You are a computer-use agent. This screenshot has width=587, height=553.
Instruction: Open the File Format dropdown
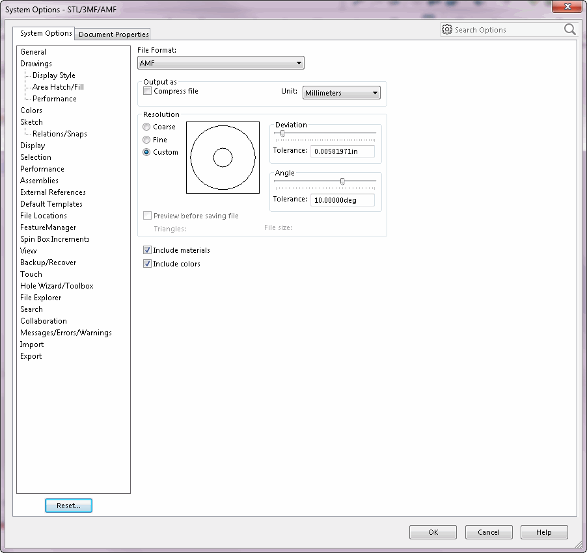click(x=221, y=63)
